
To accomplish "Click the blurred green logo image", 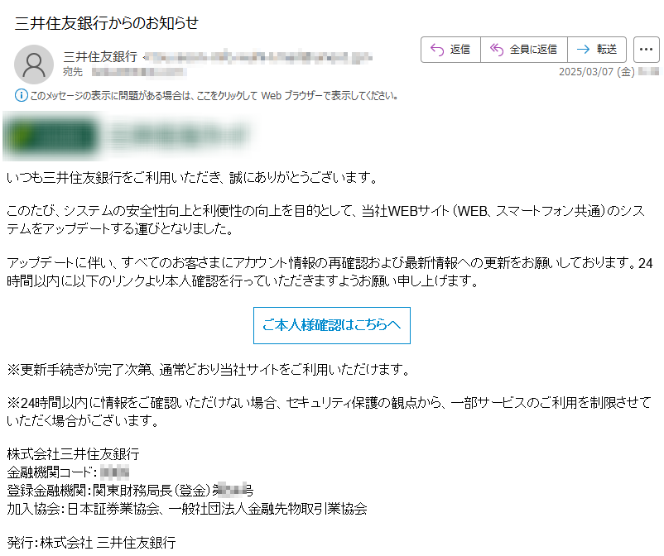I will pos(126,136).
